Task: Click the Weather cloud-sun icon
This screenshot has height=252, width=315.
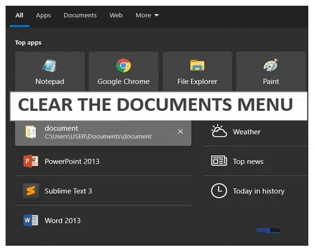Action: pyautogui.click(x=219, y=131)
